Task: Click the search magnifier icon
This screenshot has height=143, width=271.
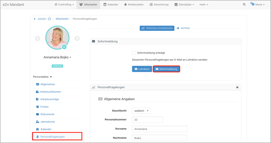Action: click(x=244, y=4)
